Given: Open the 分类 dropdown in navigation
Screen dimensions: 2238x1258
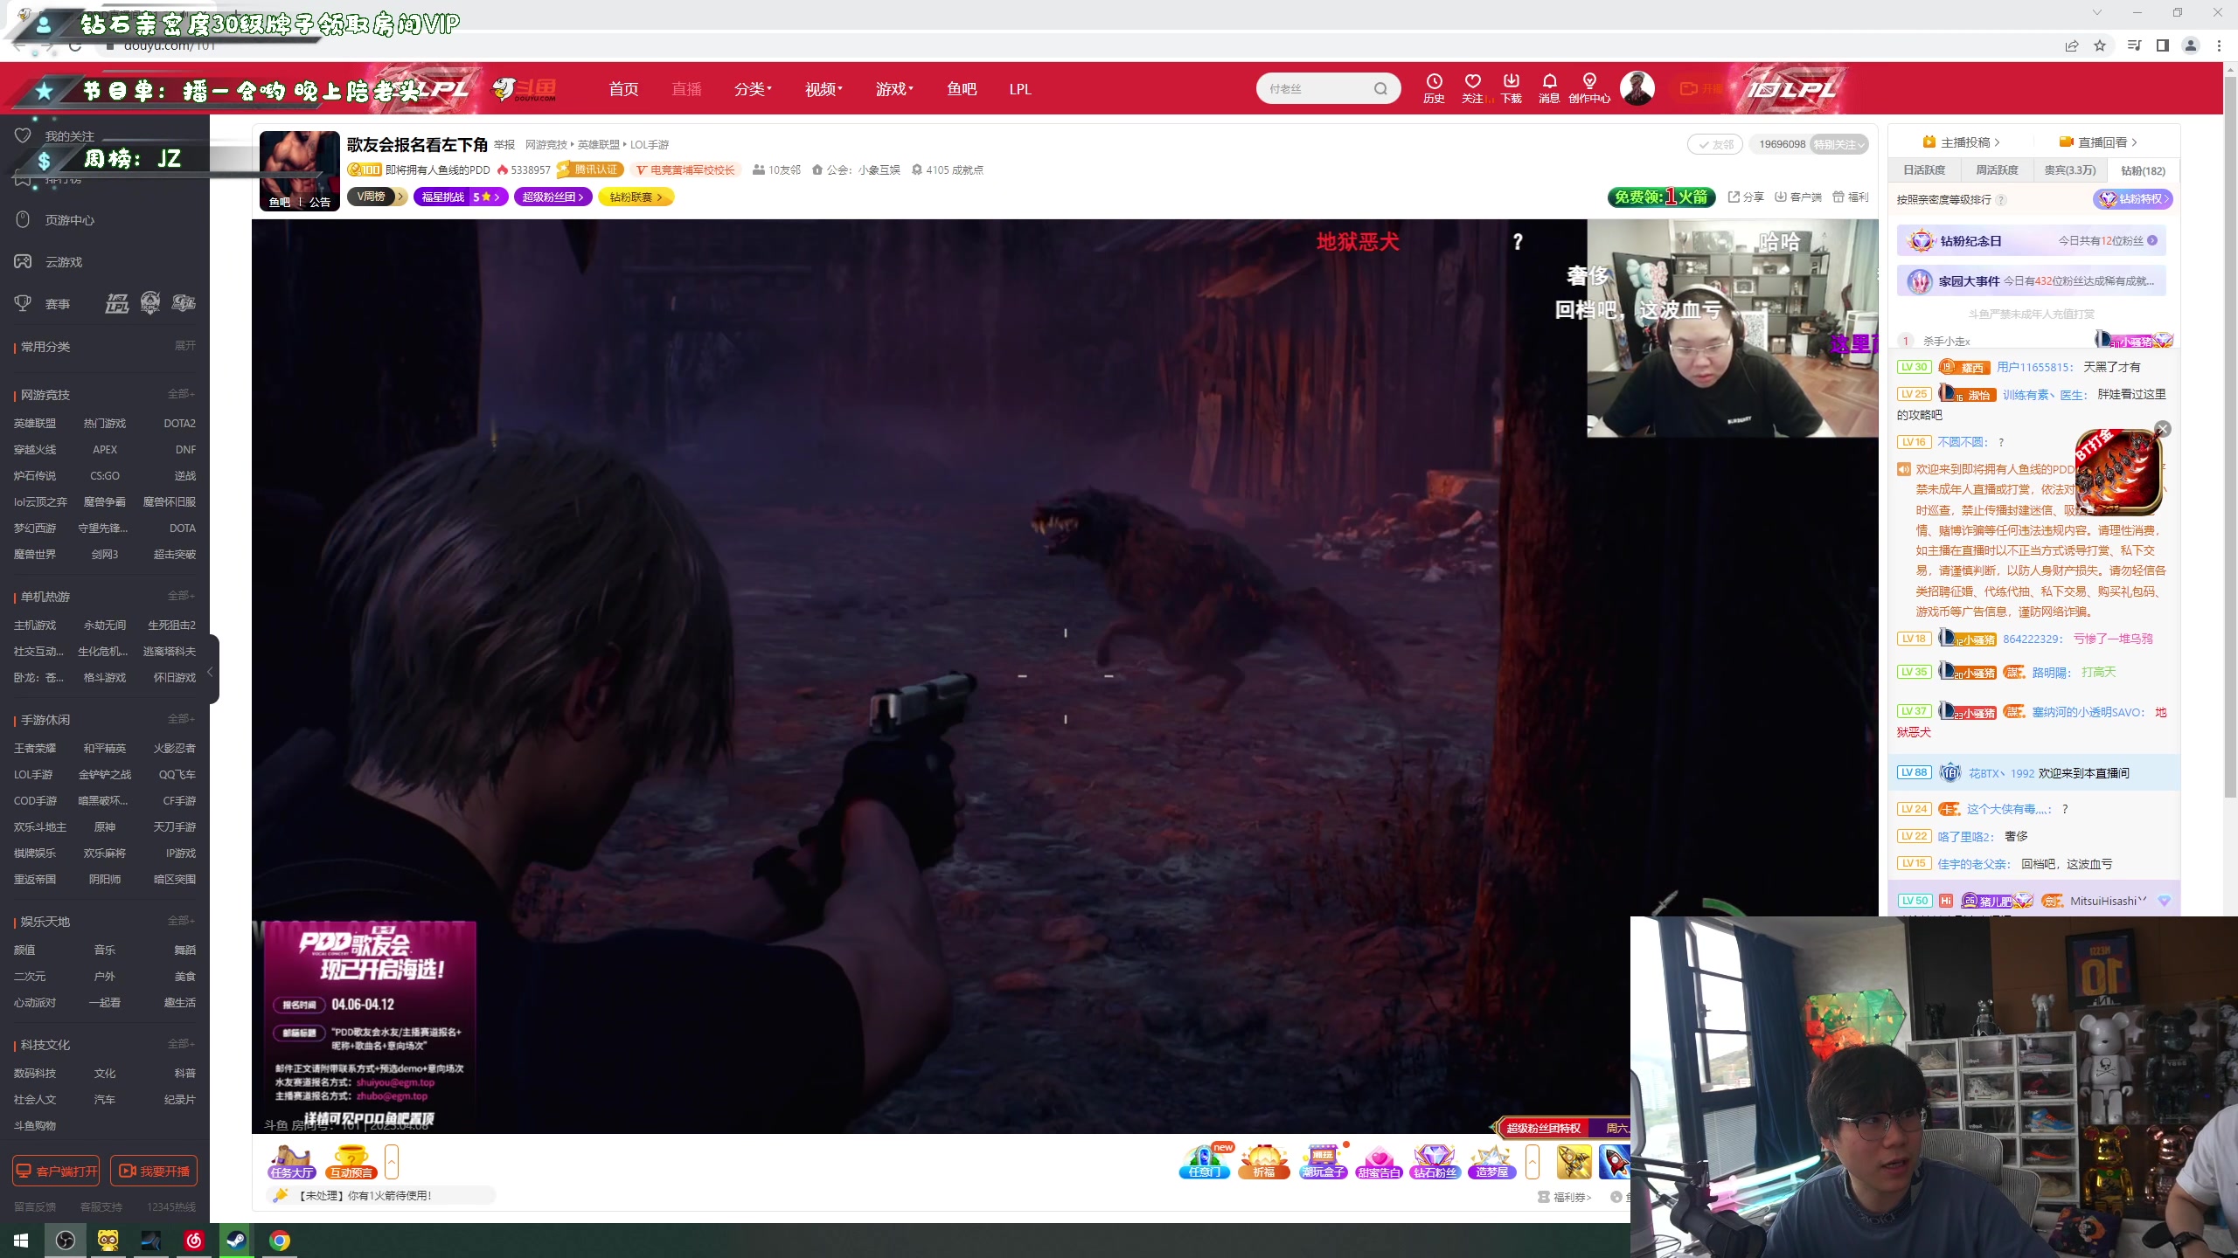Looking at the screenshot, I should coord(752,89).
